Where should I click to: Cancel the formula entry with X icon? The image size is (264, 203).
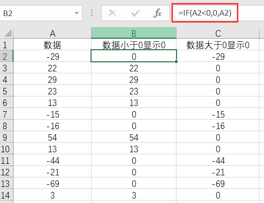coord(112,13)
